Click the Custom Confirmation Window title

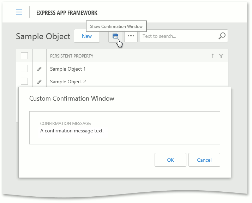pos(72,98)
